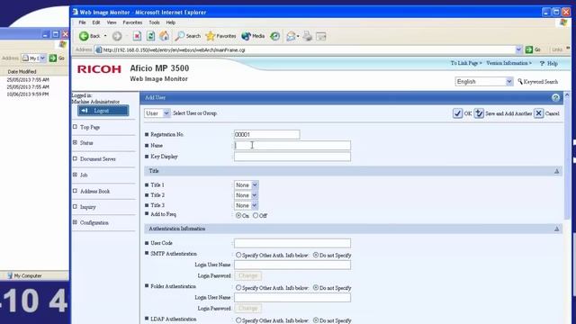Screen dimensions: 576x324
Task: Click the Registration No. field
Action: click(x=266, y=134)
